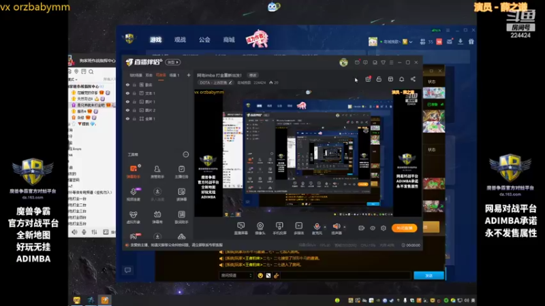Lock the 文本 1 layer
This screenshot has width=545, height=306.
134,93
